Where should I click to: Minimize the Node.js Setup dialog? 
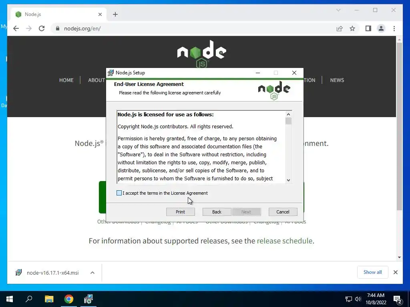click(258, 73)
